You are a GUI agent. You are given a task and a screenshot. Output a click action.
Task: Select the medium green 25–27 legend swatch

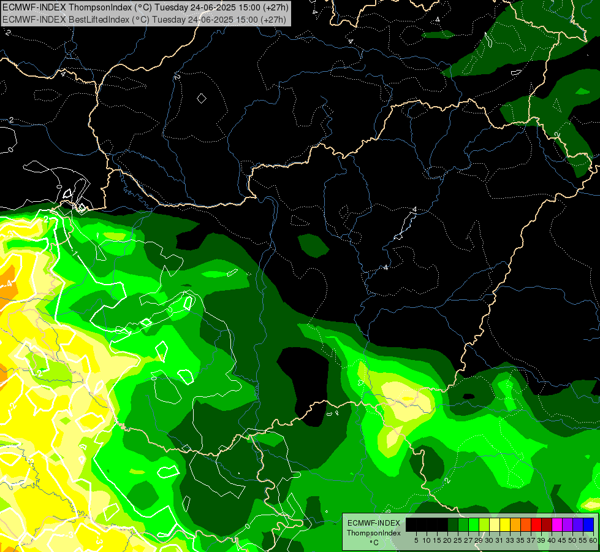tap(463, 524)
